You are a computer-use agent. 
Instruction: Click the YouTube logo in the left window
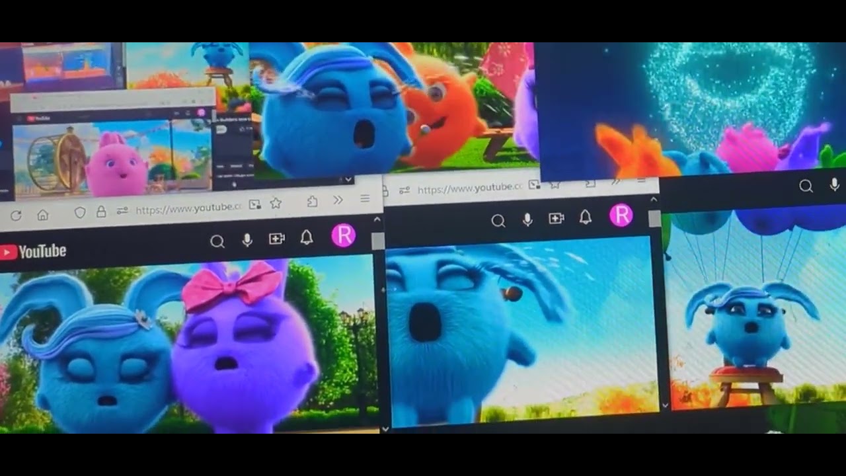(x=33, y=251)
